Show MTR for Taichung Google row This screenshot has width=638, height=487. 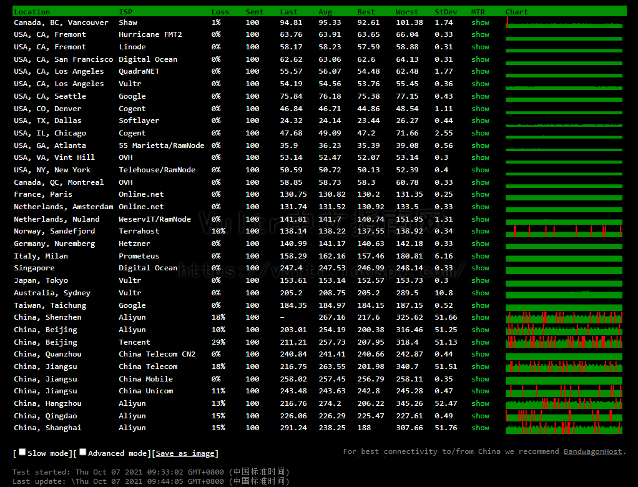tap(480, 305)
